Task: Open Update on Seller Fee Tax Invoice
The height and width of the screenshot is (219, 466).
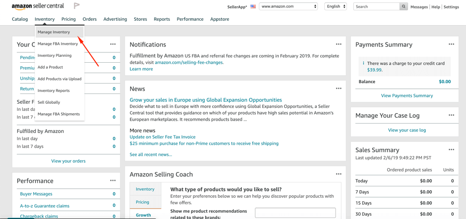Action: (163, 137)
